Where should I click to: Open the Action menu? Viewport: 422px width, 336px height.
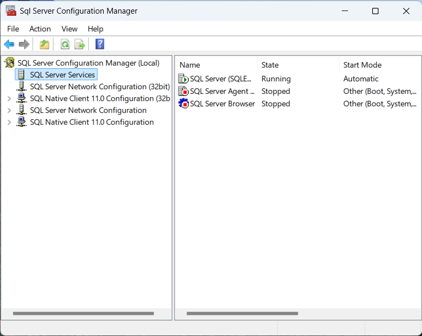(40, 29)
